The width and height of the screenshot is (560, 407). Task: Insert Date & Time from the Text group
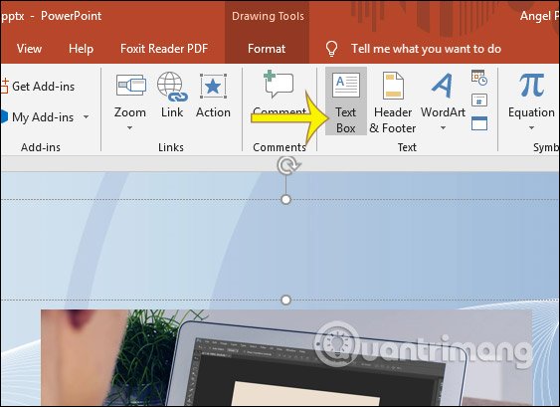[479, 78]
